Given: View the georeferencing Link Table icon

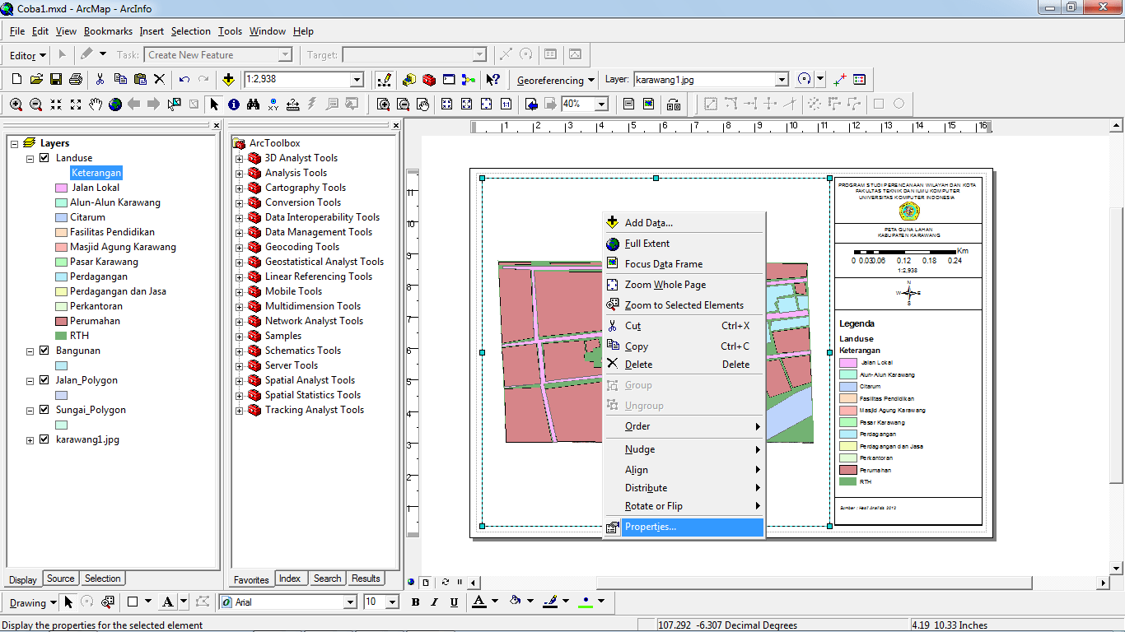Looking at the screenshot, I should (860, 80).
